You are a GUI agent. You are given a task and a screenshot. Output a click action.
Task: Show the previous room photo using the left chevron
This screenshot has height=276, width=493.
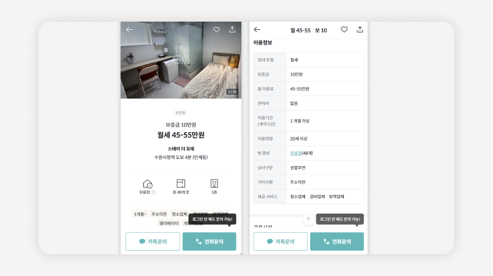click(129, 59)
